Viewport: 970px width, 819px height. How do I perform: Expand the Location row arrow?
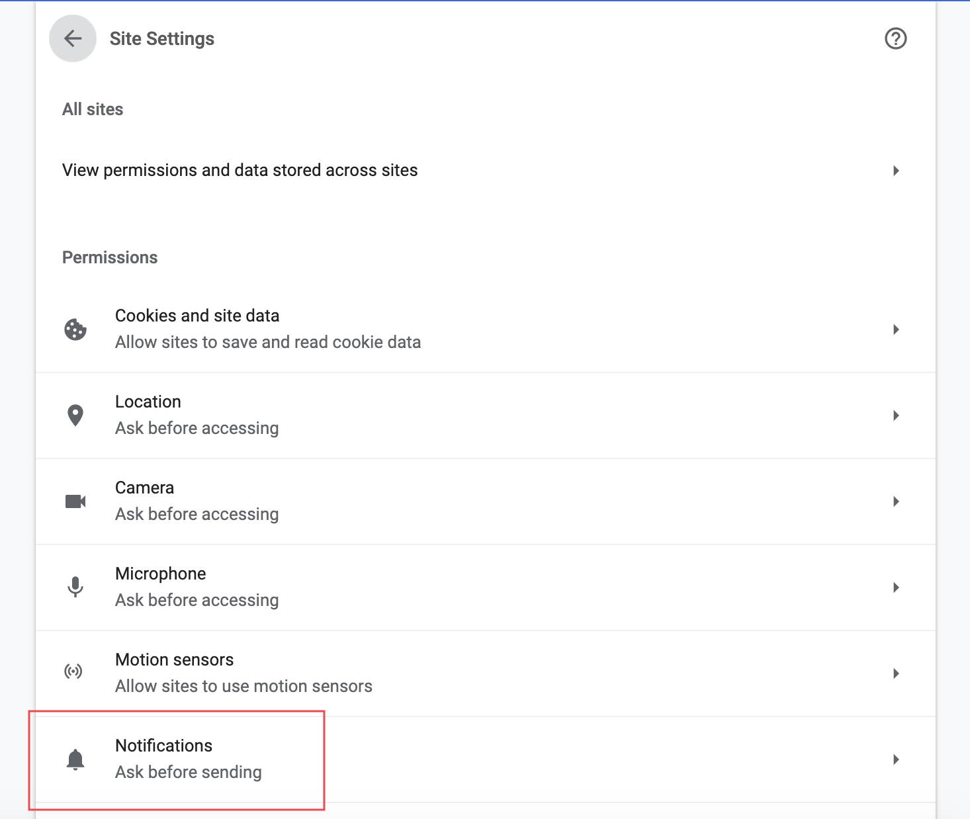[x=896, y=415]
